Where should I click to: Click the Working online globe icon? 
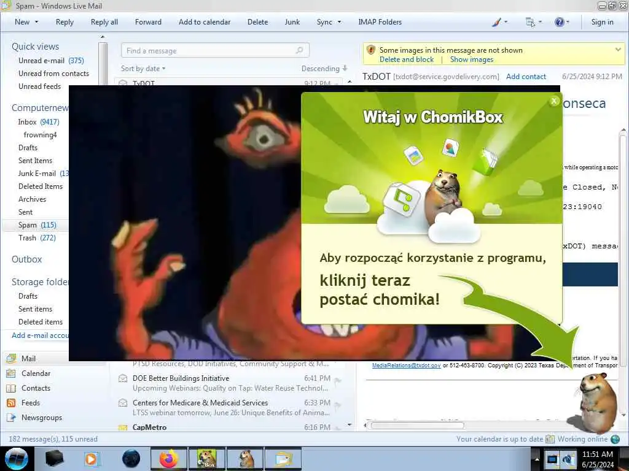click(615, 439)
